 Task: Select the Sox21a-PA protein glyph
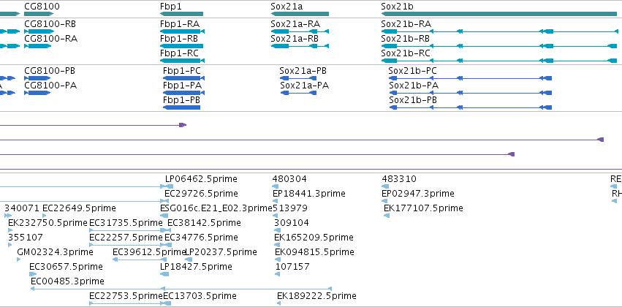(x=298, y=93)
